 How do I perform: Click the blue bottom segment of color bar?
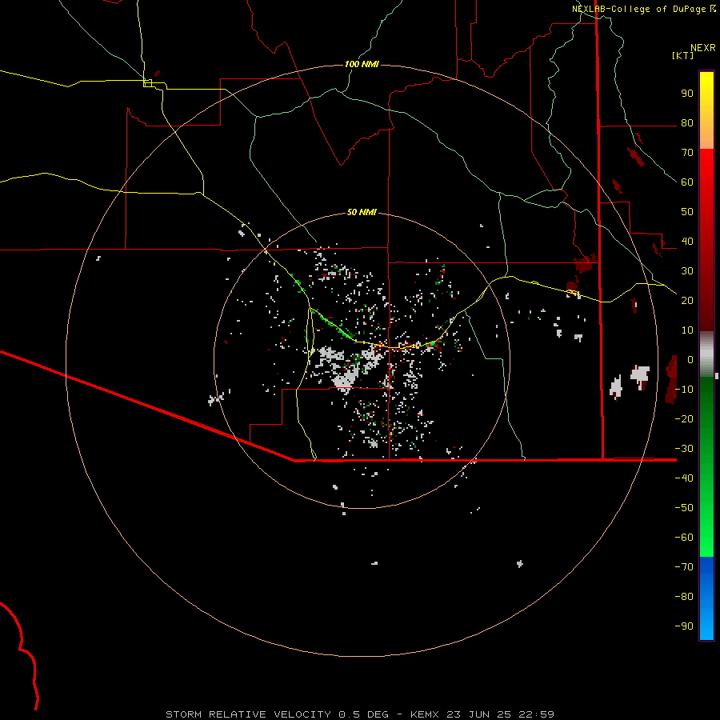point(706,598)
